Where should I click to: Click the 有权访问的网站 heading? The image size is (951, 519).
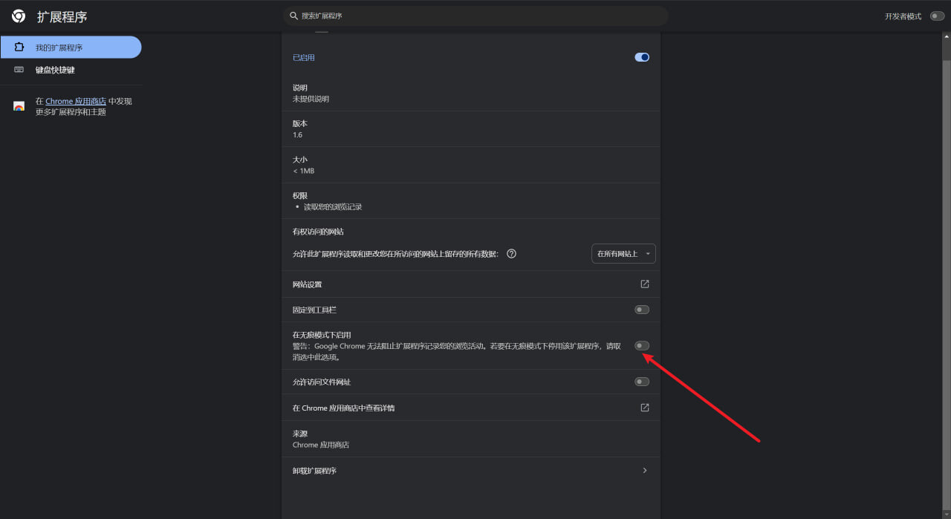318,232
